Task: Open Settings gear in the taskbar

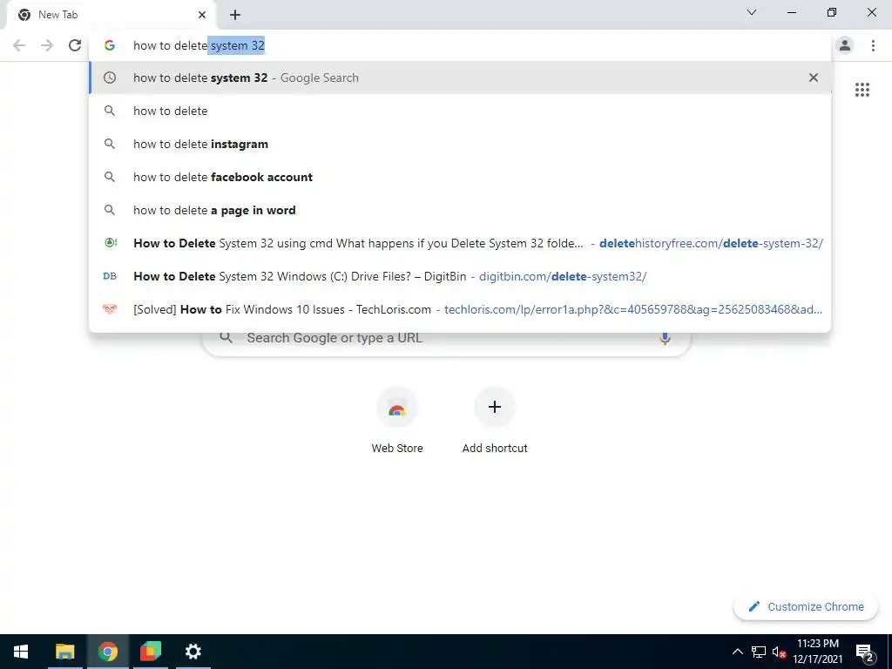Action: [x=193, y=652]
